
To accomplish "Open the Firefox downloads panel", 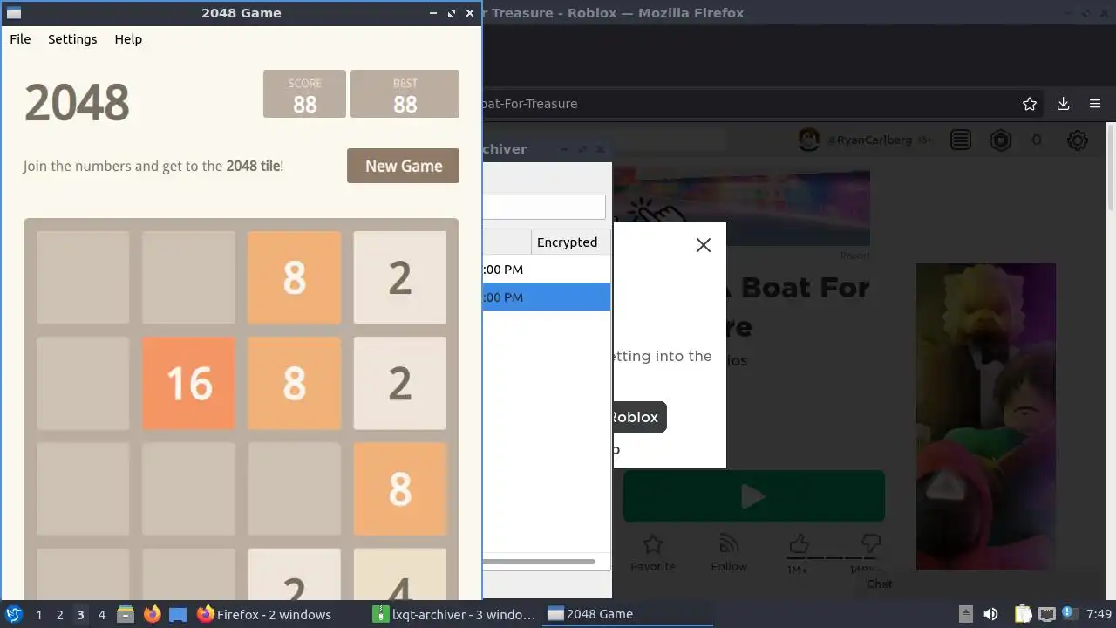I will tap(1063, 104).
